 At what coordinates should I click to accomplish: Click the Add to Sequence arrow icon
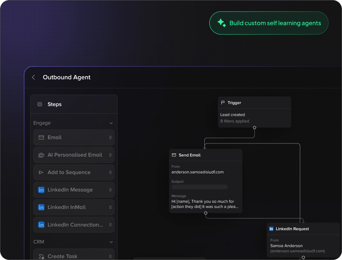tap(41, 172)
